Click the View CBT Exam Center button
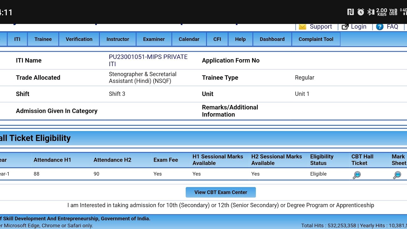Image resolution: width=407 pixels, height=229 pixels. 221,192
